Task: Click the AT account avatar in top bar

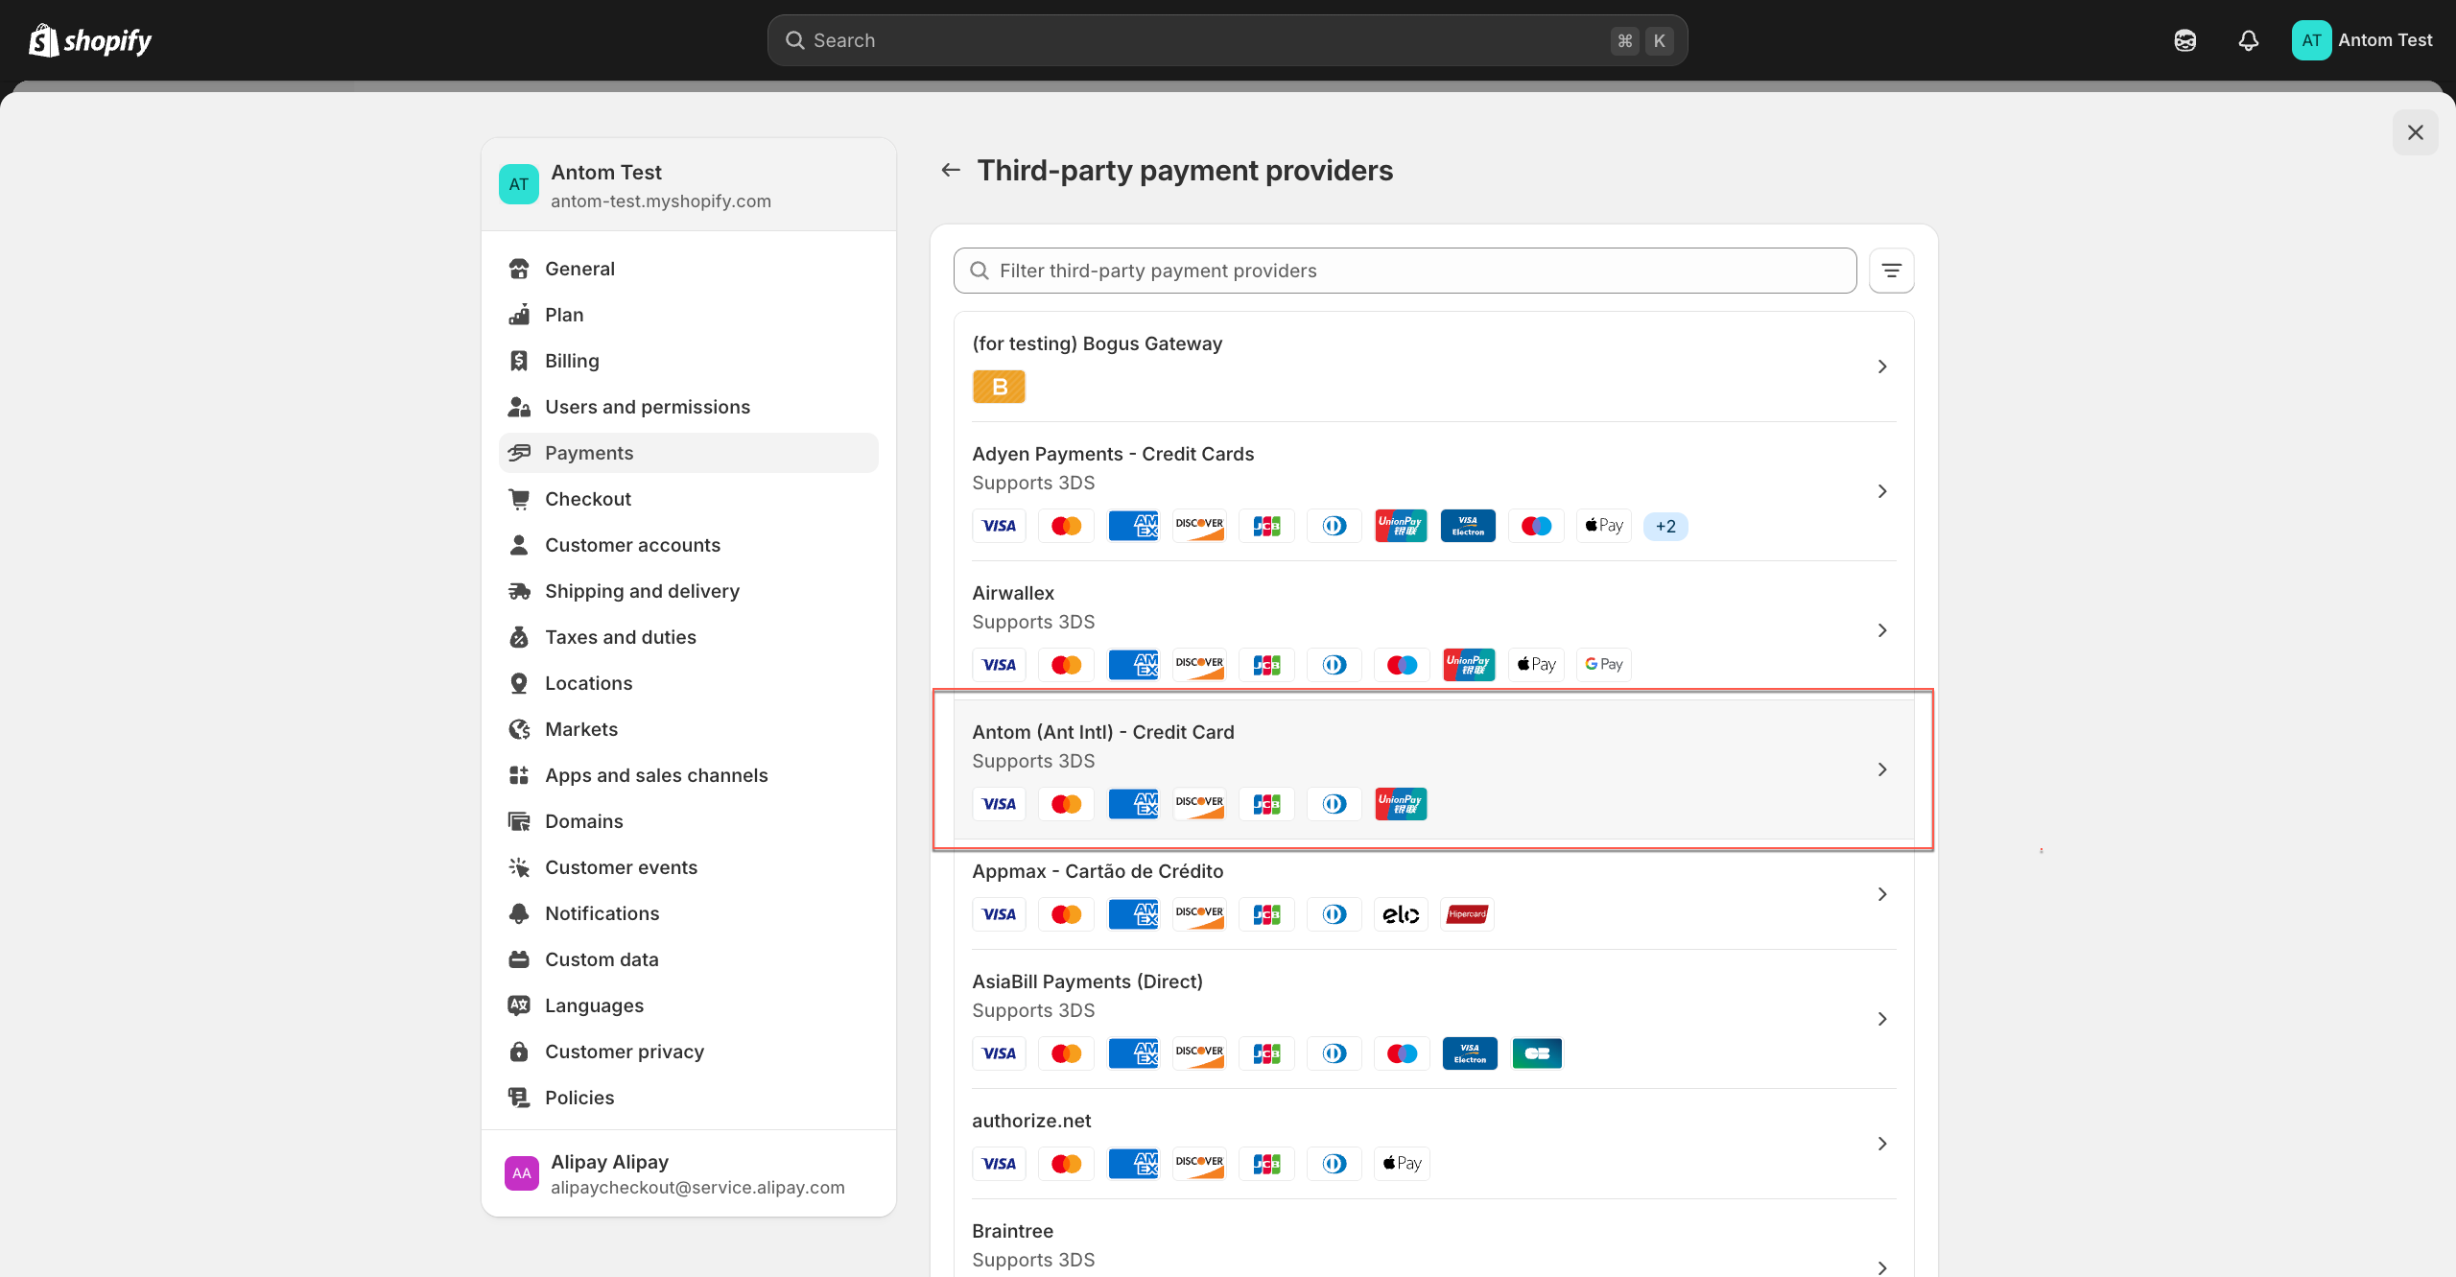Action: [2311, 40]
